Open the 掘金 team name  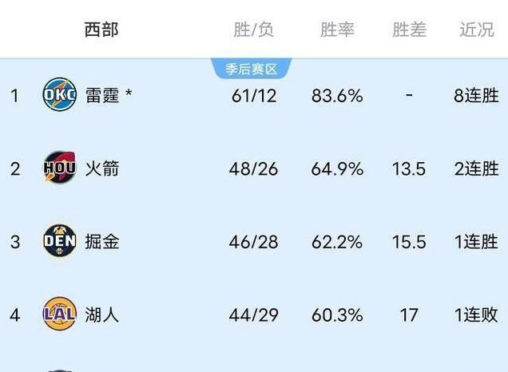(x=102, y=242)
